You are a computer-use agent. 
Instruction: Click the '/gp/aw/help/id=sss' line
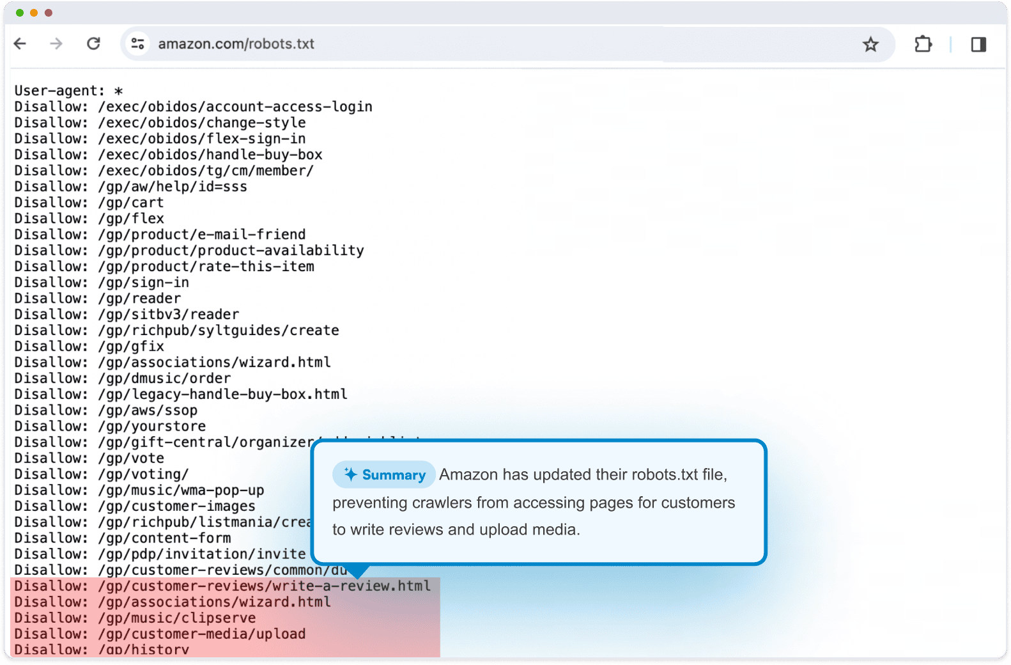131,187
